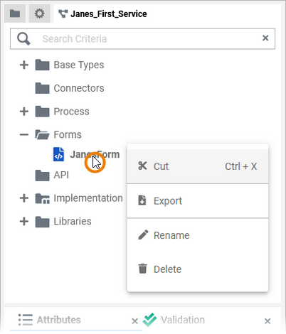
Task: Select Rename in the context menu
Action: coord(198,235)
